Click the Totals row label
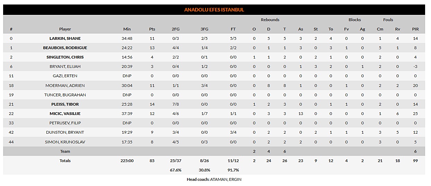The image size is (431, 186). click(65, 161)
